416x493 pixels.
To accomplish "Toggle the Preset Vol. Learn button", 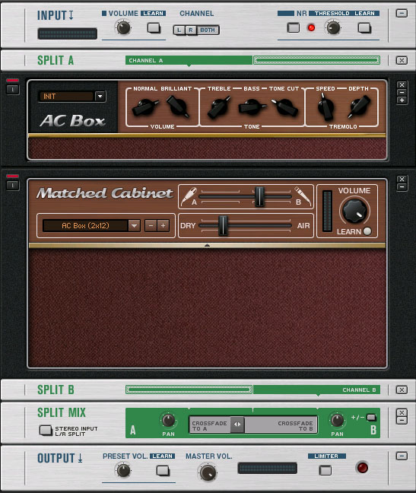I will [x=163, y=471].
